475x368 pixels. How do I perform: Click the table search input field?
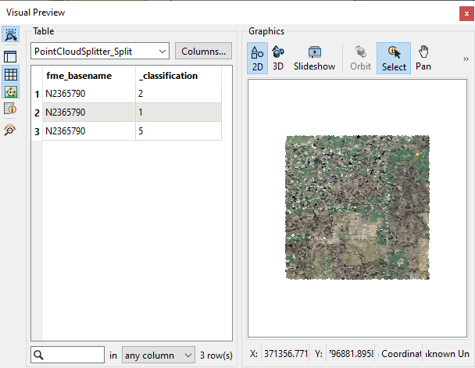click(67, 355)
